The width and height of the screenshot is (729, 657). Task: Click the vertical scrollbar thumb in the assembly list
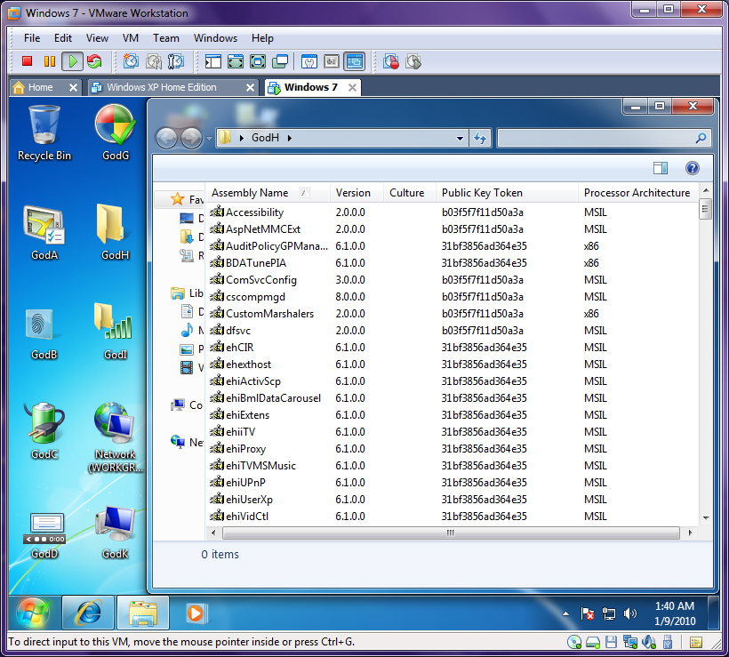coord(705,209)
